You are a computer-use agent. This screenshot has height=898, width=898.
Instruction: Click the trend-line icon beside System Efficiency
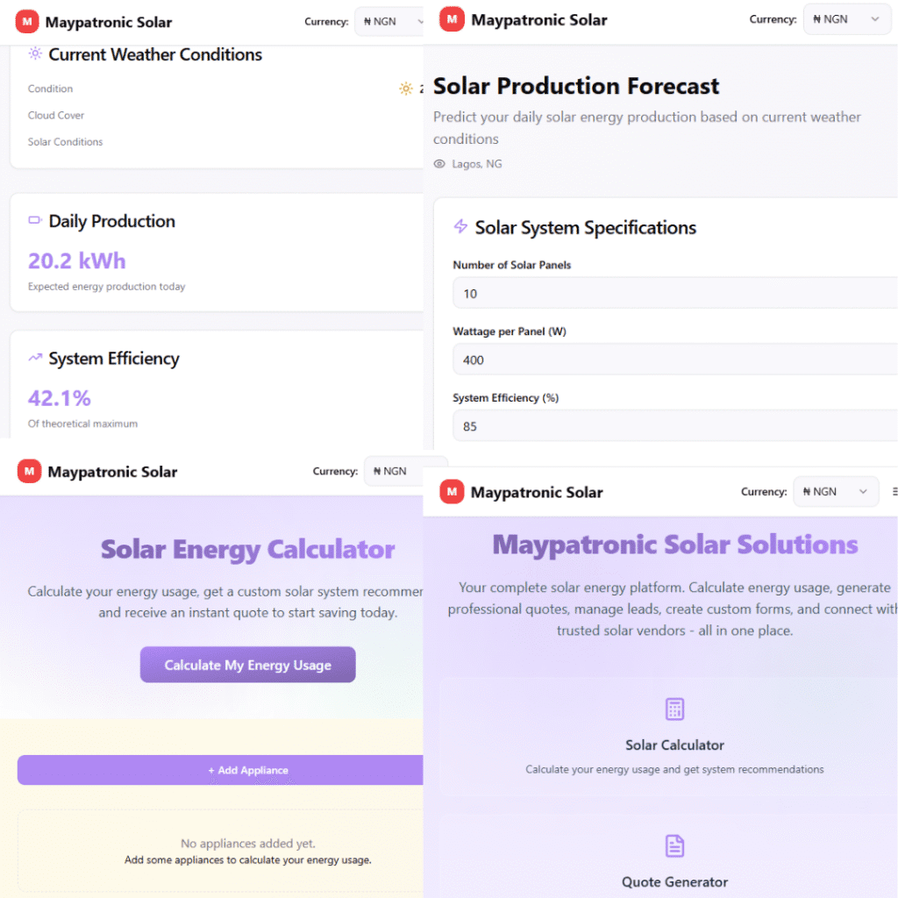click(x=34, y=358)
